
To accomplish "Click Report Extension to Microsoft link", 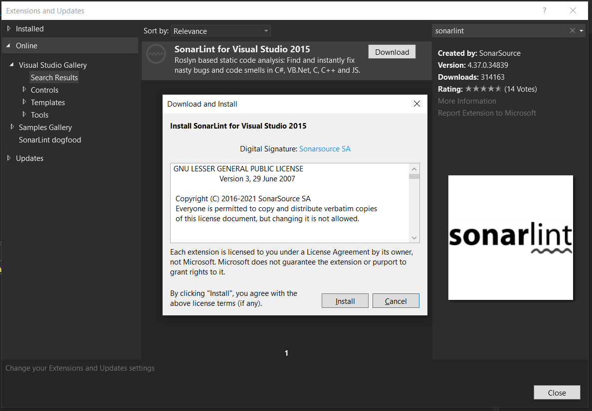I will 487,113.
